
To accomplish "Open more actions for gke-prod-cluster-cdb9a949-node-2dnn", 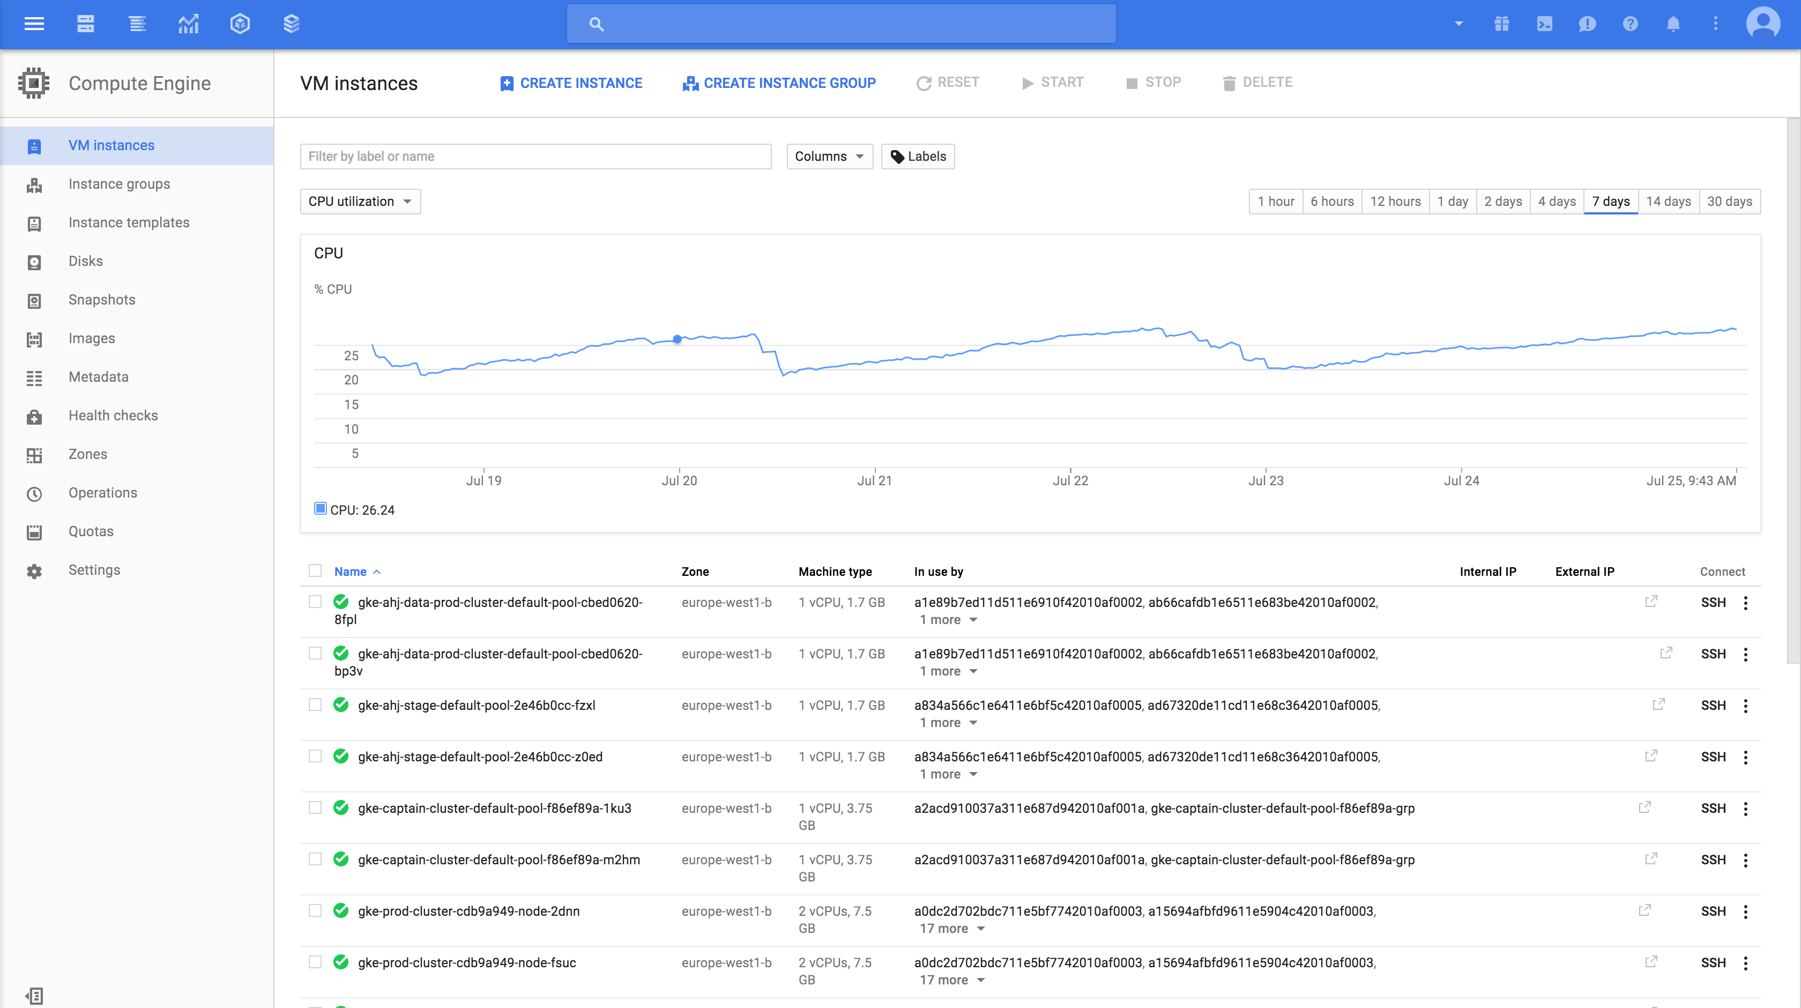I will [1745, 911].
